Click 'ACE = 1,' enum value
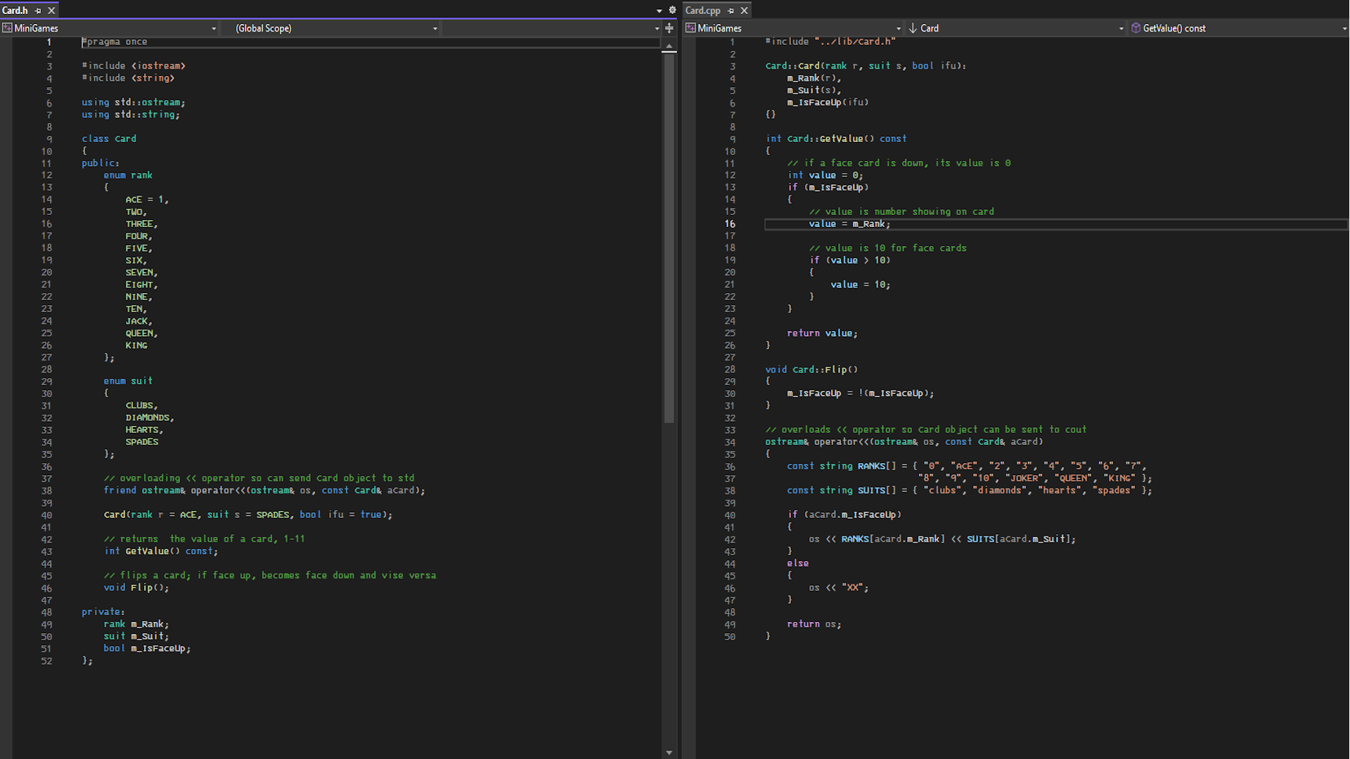 pyautogui.click(x=147, y=200)
